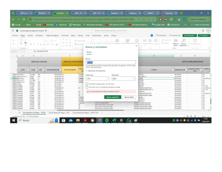Click the Buscar siguiente button
Image resolution: width=222 pixels, height=172 pixels.
[x=113, y=97]
